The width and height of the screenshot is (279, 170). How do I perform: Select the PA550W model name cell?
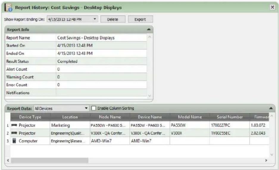(x=190, y=125)
